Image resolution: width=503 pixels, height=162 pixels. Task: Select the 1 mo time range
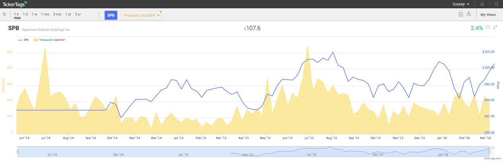click(x=45, y=14)
